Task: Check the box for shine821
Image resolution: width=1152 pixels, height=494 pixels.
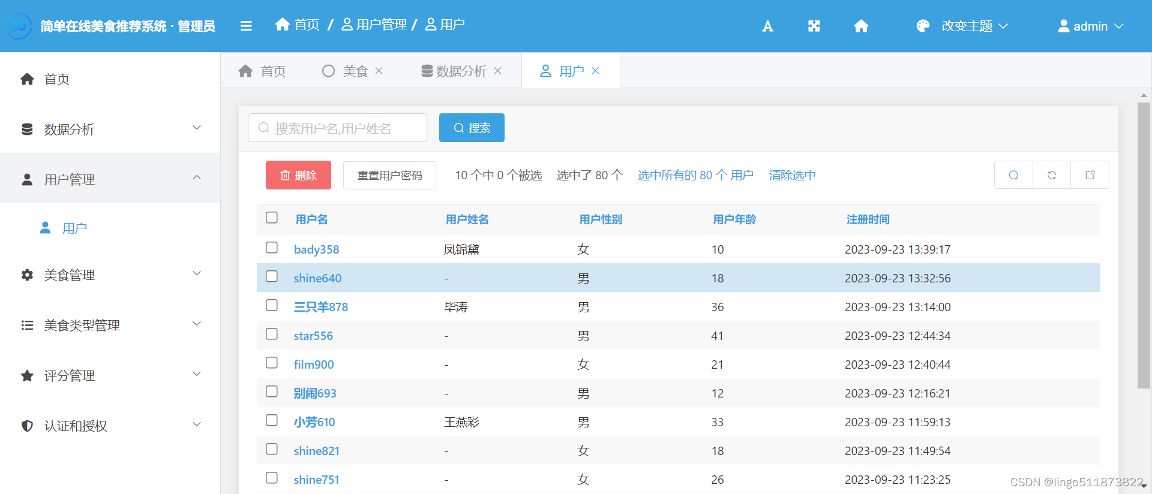Action: [x=272, y=449]
